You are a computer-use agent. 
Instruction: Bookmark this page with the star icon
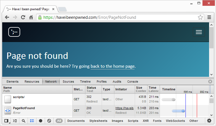click(200, 17)
